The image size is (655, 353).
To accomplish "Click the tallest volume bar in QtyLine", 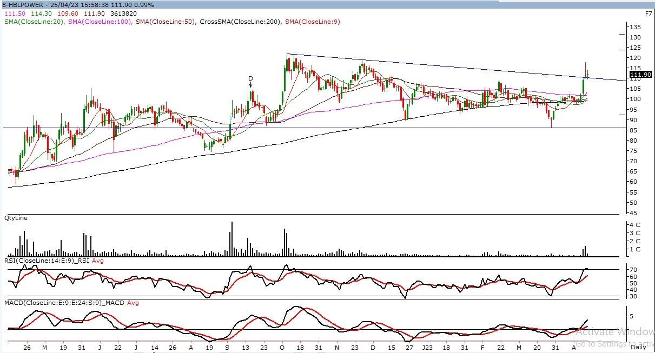I will 231,238.
